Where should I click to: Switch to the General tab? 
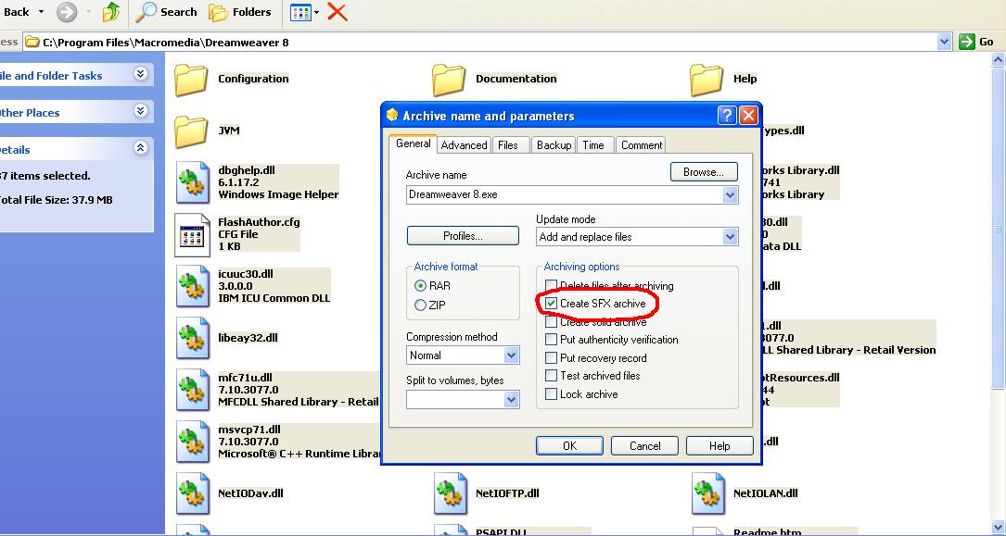pos(414,144)
